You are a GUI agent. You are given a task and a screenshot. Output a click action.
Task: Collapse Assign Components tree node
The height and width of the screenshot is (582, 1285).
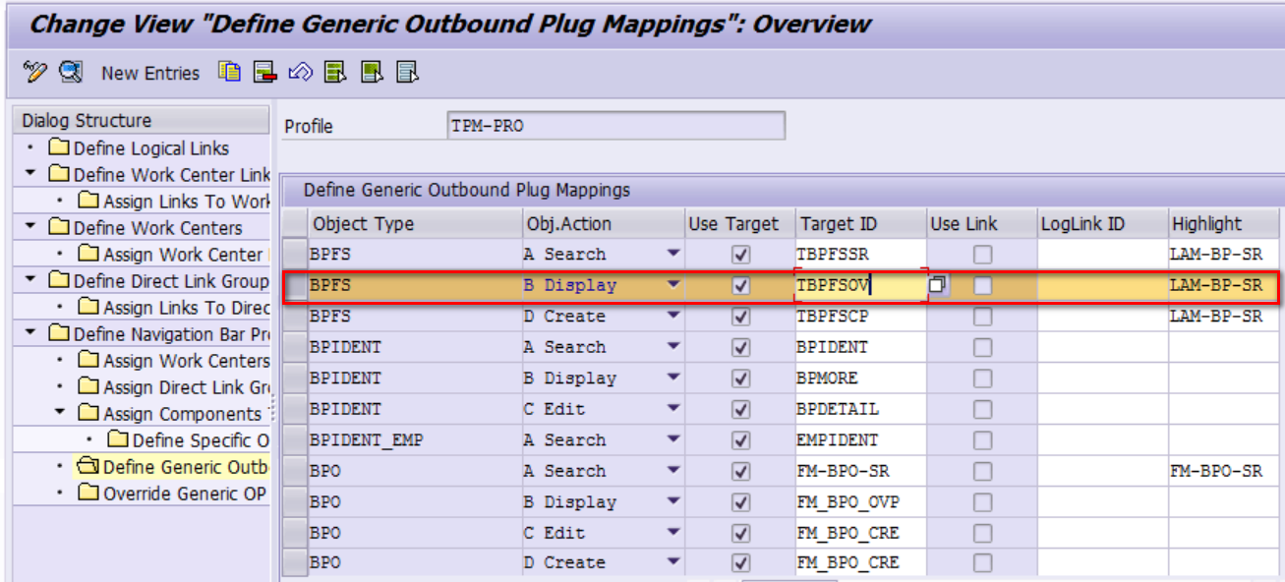click(x=60, y=413)
